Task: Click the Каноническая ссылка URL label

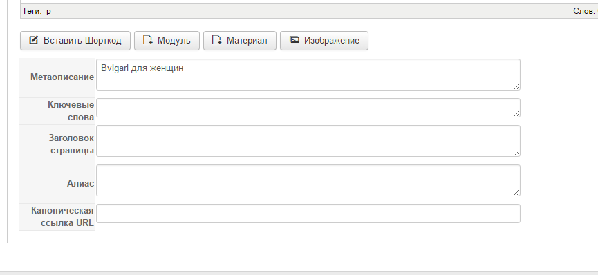Action: pyautogui.click(x=62, y=217)
